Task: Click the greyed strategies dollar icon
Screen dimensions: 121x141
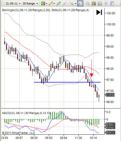Action: pyautogui.click(x=106, y=3)
